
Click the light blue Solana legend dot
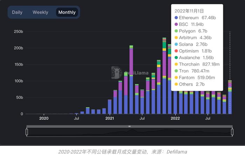[x=176, y=44]
